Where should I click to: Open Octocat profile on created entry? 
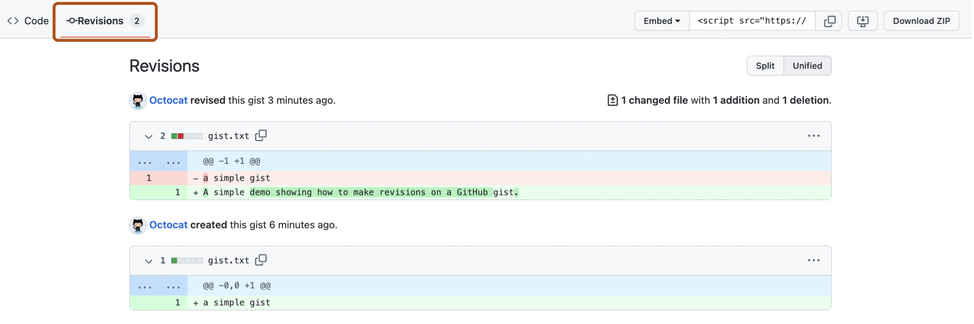point(169,225)
